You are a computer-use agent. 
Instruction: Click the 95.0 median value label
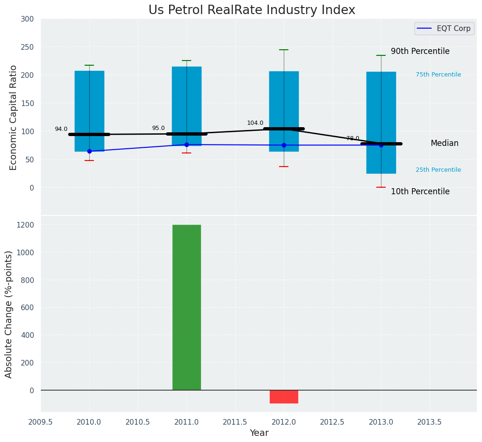pos(158,128)
